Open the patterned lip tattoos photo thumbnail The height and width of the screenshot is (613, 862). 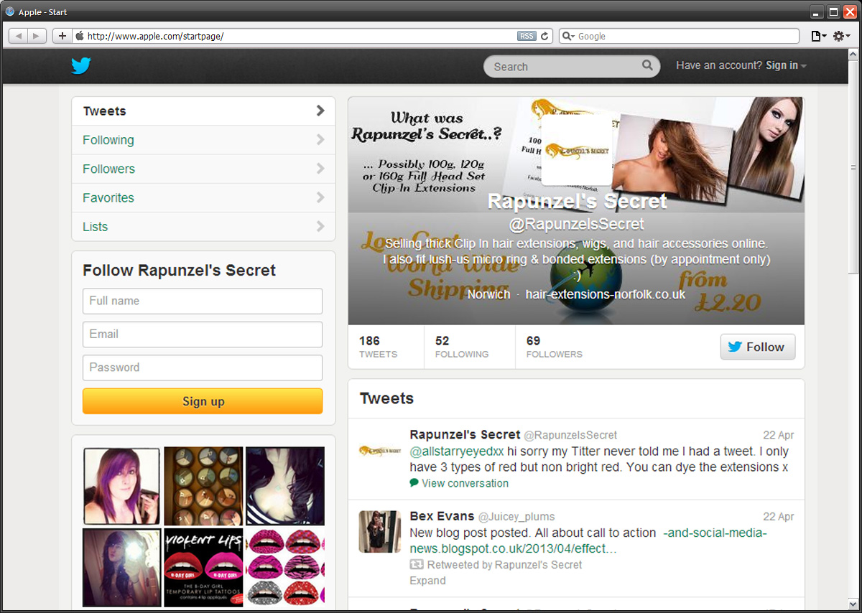[x=284, y=567]
